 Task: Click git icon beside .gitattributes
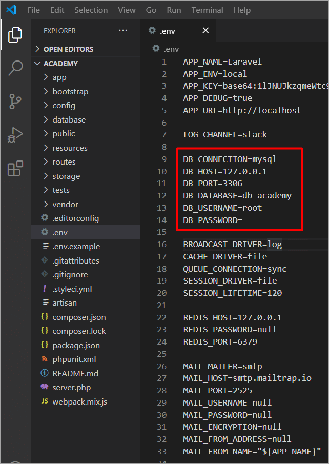coord(45,260)
